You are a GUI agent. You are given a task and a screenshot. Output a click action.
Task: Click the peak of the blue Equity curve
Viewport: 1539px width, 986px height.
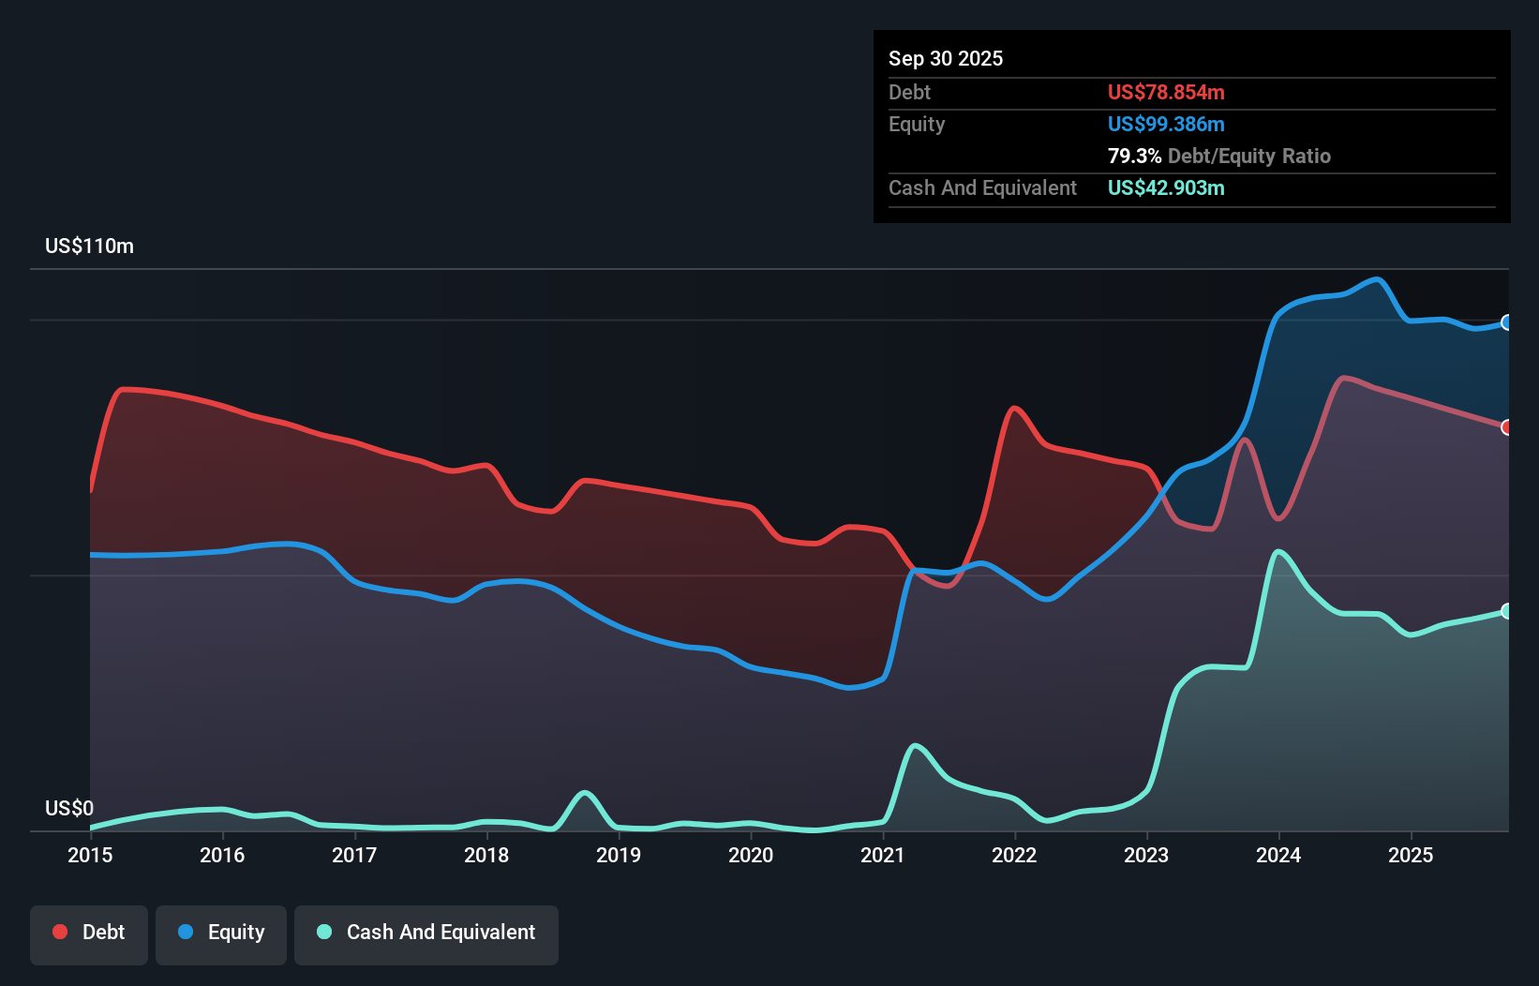1374,279
